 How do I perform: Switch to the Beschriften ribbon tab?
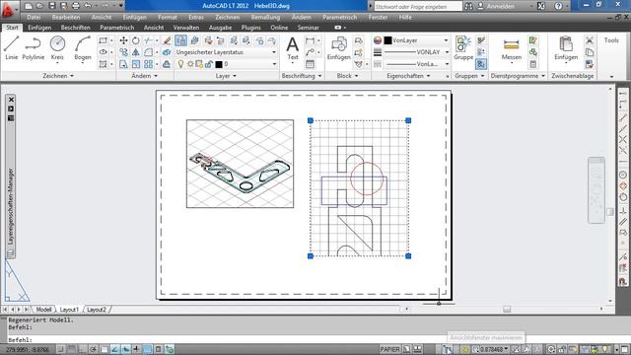pos(75,28)
